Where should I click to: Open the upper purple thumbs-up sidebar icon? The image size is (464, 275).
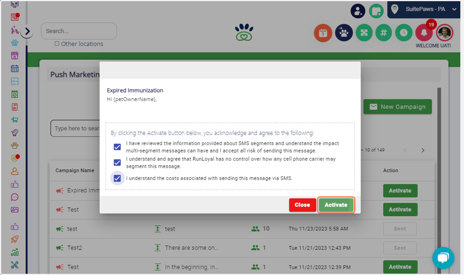[x=15, y=184]
